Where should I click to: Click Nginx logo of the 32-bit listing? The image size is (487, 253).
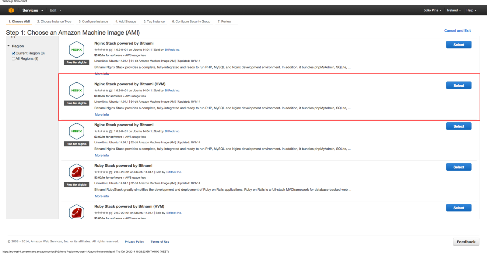pos(76,131)
